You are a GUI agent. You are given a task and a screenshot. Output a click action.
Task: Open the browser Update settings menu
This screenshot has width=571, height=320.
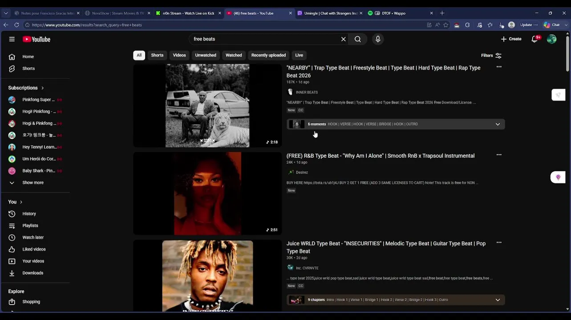coord(529,25)
